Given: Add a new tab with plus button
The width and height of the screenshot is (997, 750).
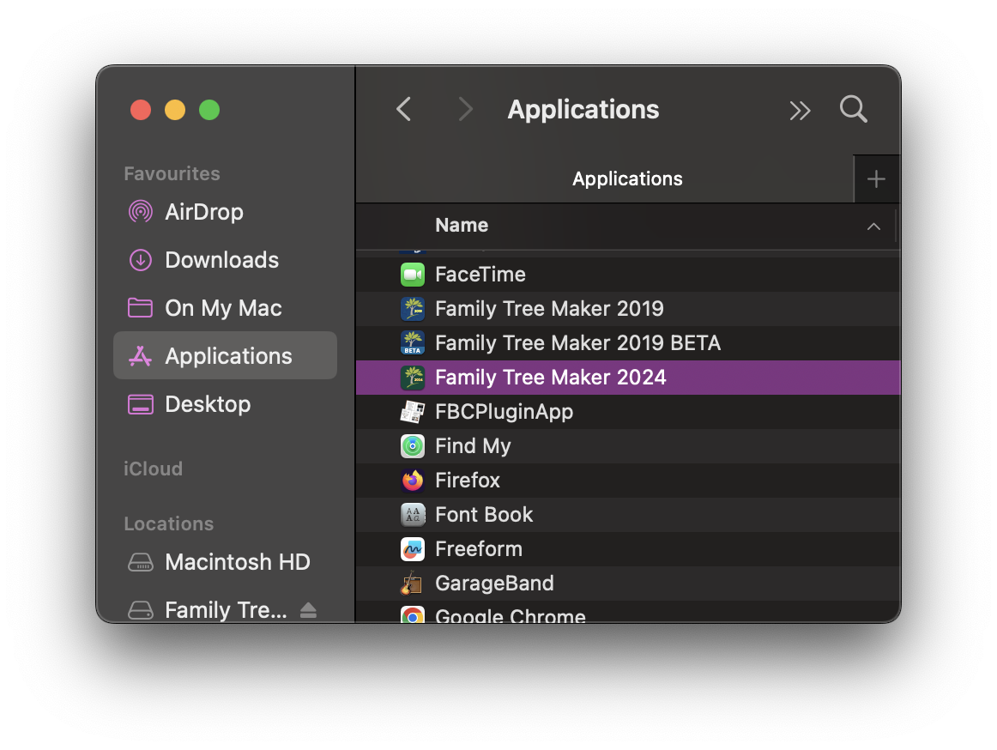Looking at the screenshot, I should point(876,179).
